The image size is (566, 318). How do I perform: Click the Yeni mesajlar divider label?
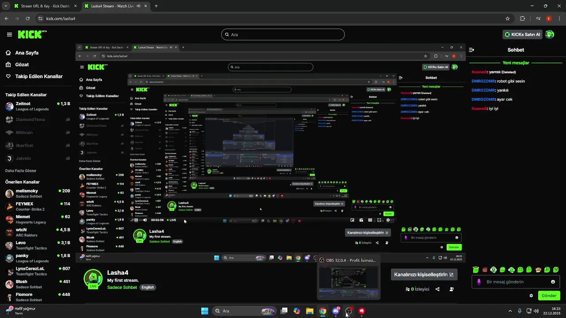516,63
